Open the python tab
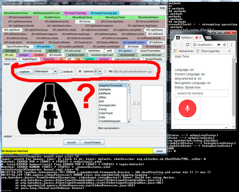Screen dimensions: 239x192 (x=90, y=59)
